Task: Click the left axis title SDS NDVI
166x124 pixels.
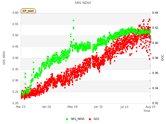Action: (x=4, y=58)
